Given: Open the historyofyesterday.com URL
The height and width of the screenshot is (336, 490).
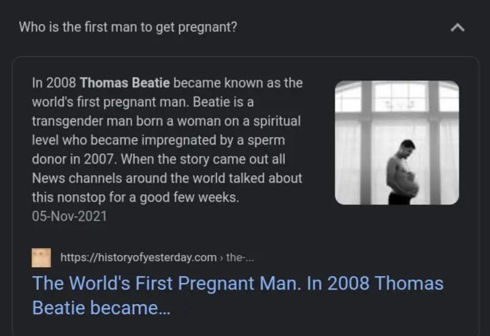Looking at the screenshot, I should pyautogui.click(x=138, y=257).
